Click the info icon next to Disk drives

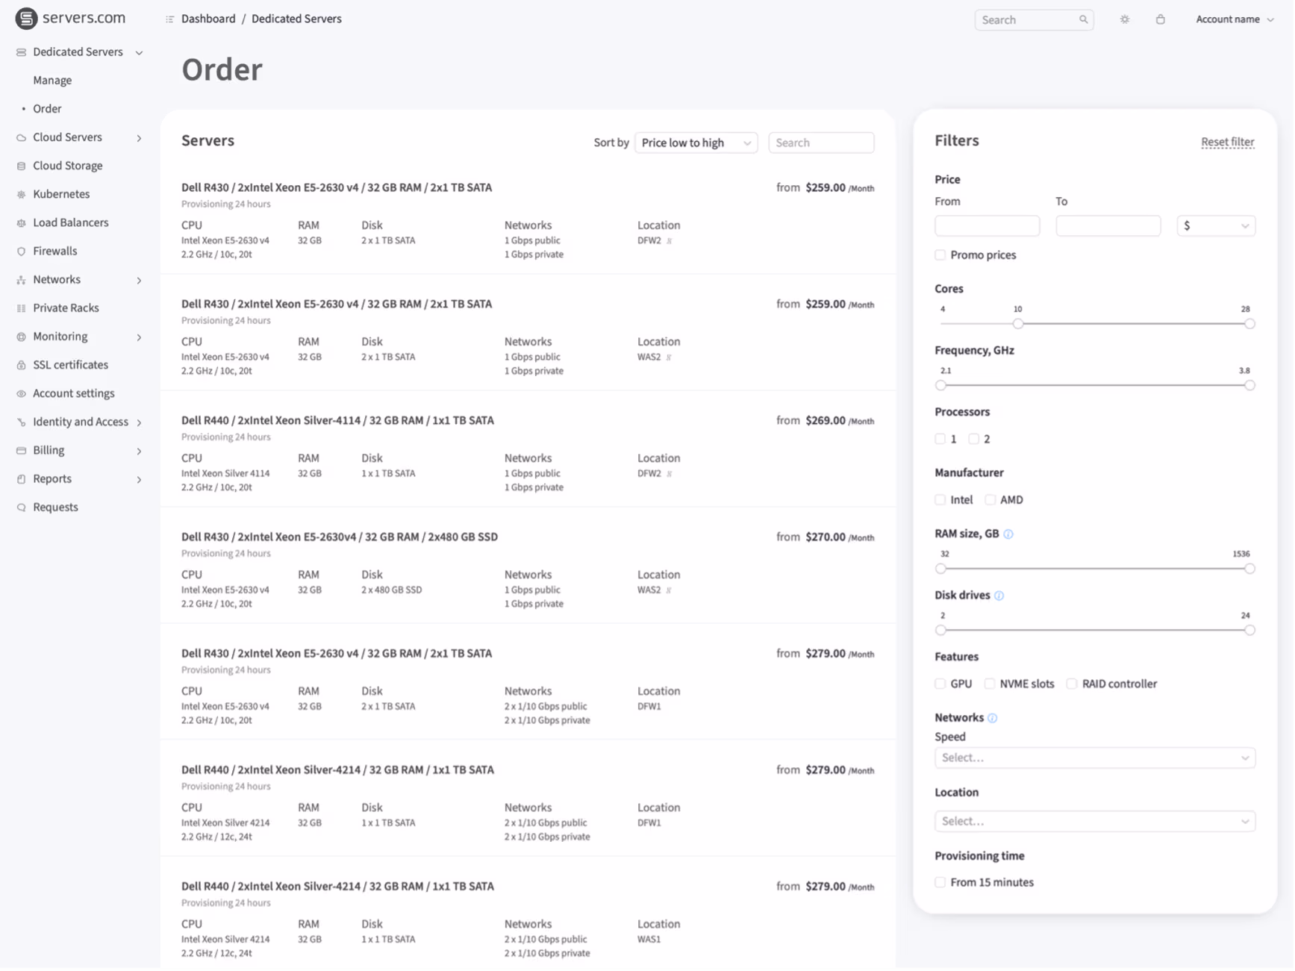pyautogui.click(x=999, y=596)
